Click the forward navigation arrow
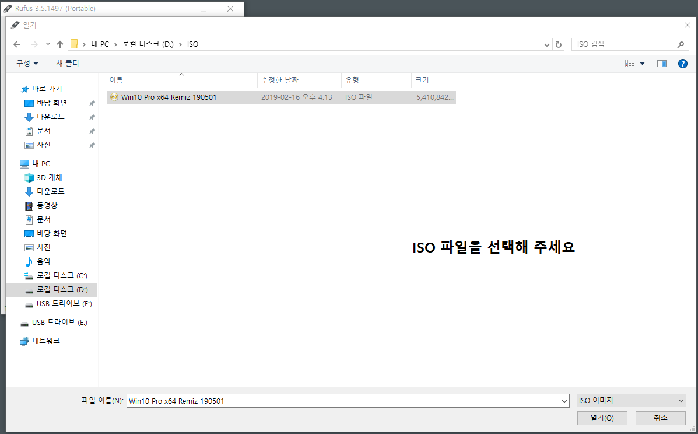The image size is (698, 434). (34, 44)
